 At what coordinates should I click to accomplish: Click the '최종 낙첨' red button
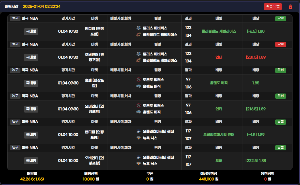273,7
